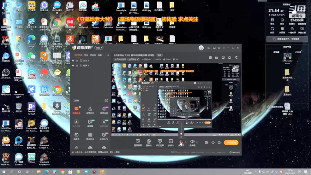
Task: Open the feedback message icon in title bar
Action: pyautogui.click(x=209, y=48)
